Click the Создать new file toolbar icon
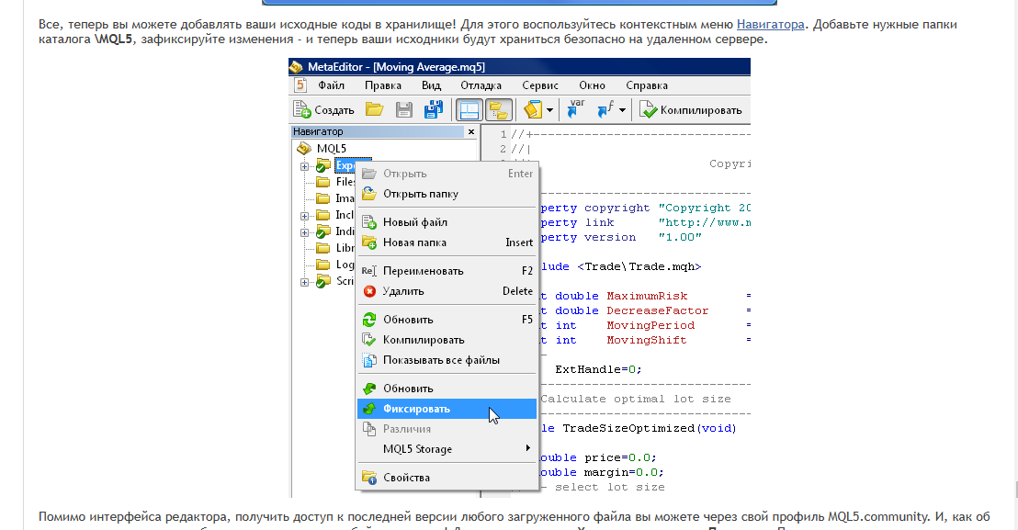The width and height of the screenshot is (1018, 530). pos(302,109)
